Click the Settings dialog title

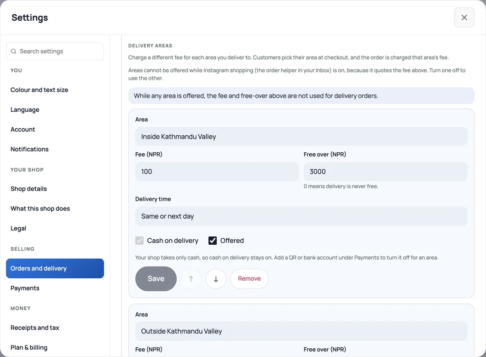click(30, 17)
